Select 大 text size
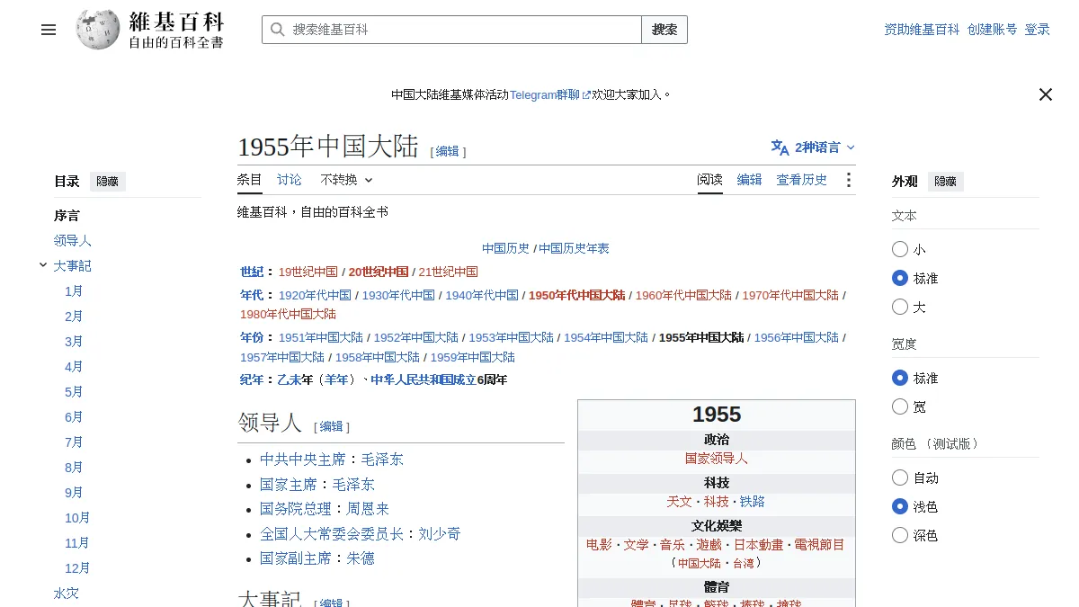This screenshot has width=1079, height=607. click(900, 307)
